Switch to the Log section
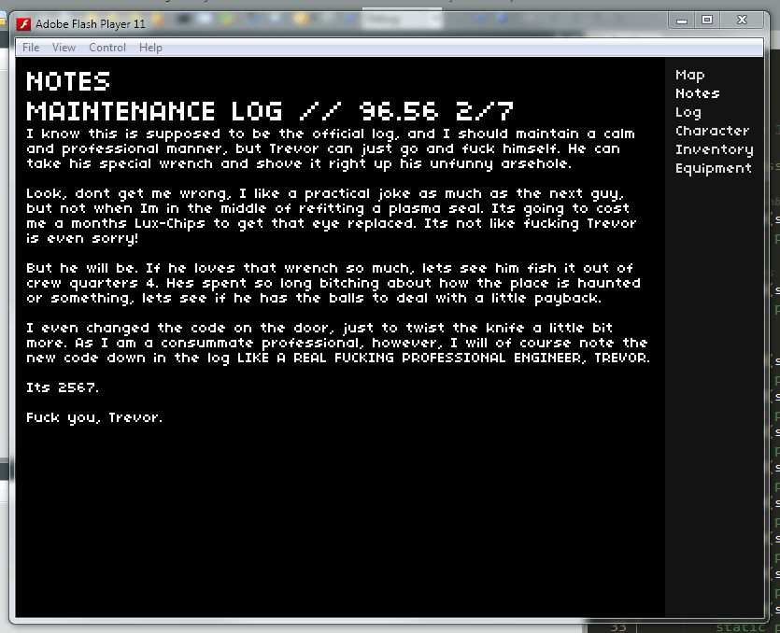 click(688, 112)
